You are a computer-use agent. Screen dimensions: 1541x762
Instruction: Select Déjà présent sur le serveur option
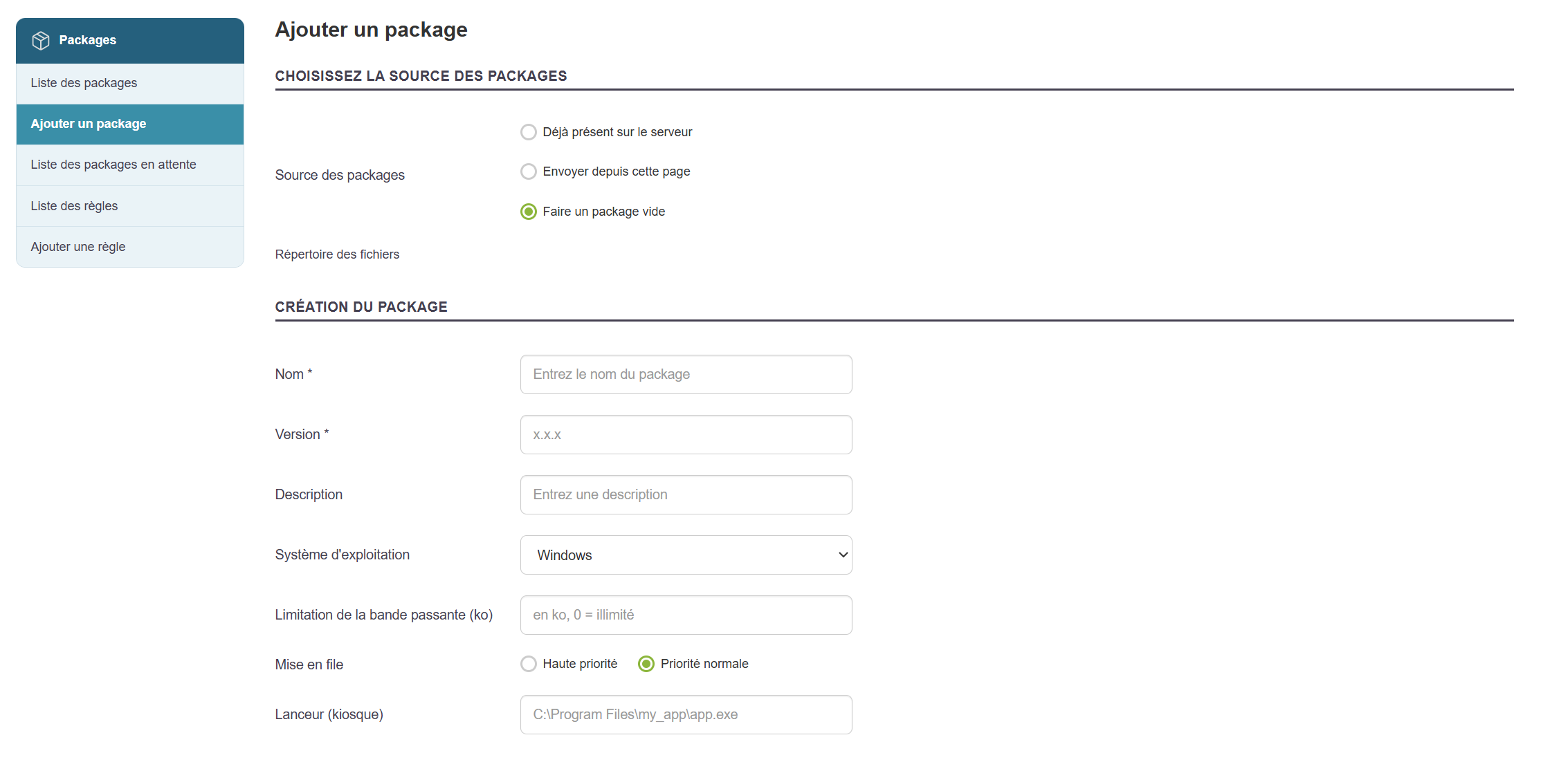(x=529, y=132)
